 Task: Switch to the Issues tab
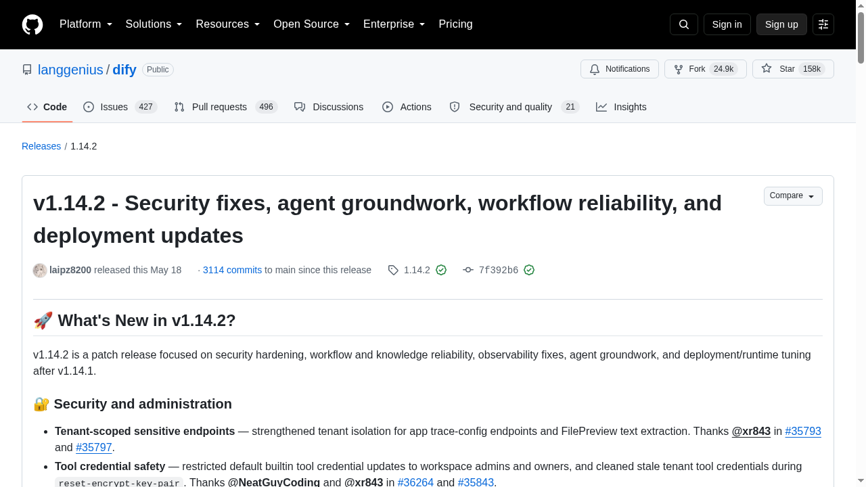pyautogui.click(x=120, y=107)
